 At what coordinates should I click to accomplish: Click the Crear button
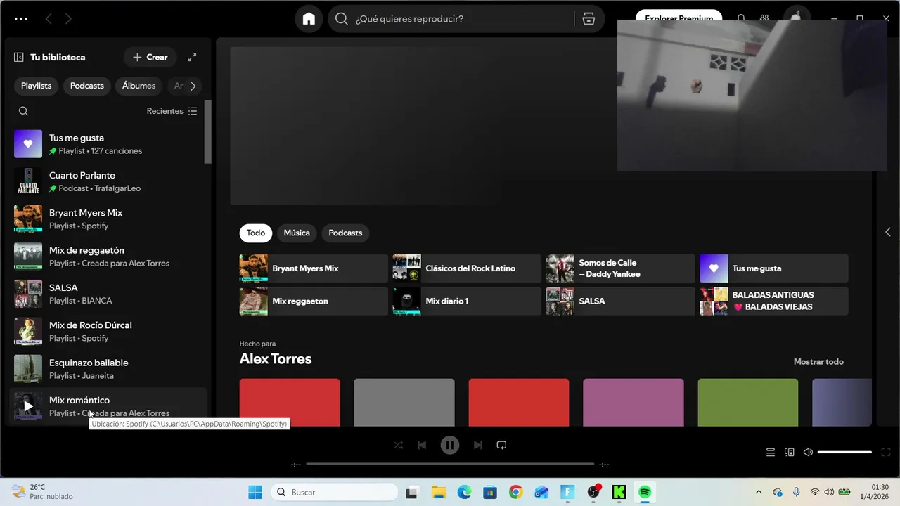point(150,57)
